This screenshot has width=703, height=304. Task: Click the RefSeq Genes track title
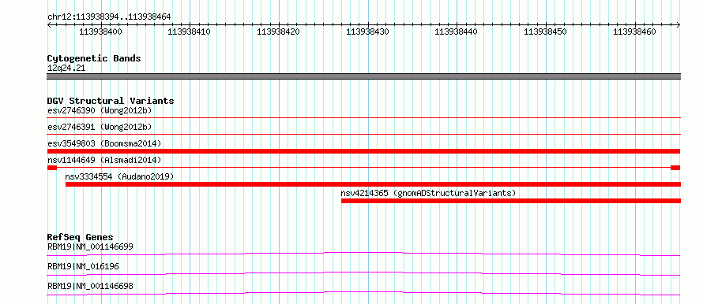tap(80, 237)
